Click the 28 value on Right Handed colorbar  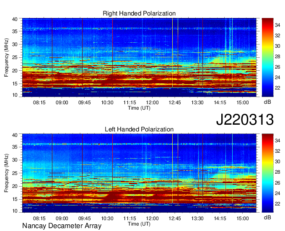pos(277,56)
